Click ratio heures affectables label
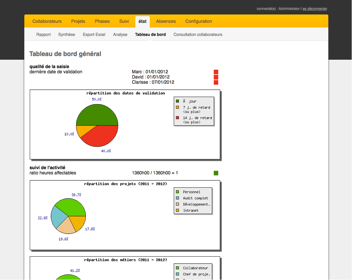 click(x=53, y=173)
